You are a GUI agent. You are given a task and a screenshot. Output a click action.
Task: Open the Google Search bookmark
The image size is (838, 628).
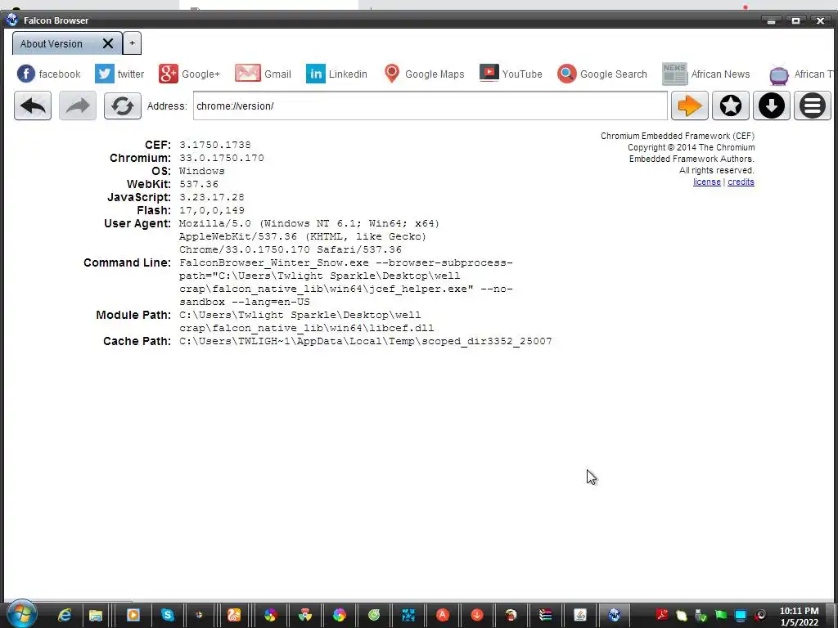(601, 74)
